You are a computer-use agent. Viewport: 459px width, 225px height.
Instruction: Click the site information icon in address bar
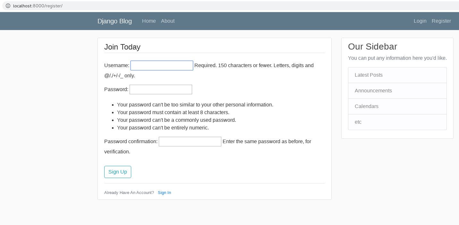tap(8, 6)
